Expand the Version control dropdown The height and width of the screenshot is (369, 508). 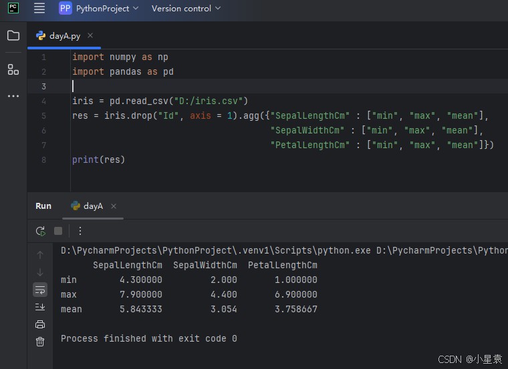tap(186, 9)
